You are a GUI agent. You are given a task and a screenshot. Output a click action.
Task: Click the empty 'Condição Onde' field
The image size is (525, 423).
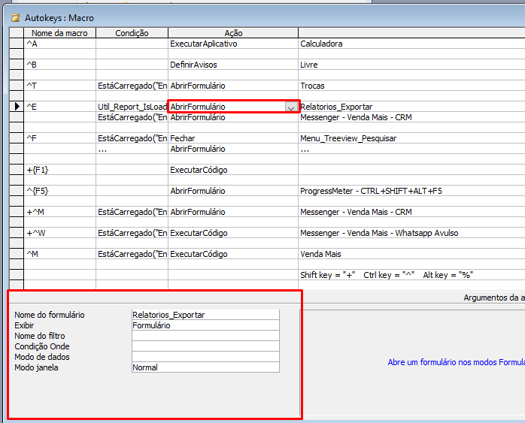[x=205, y=346]
